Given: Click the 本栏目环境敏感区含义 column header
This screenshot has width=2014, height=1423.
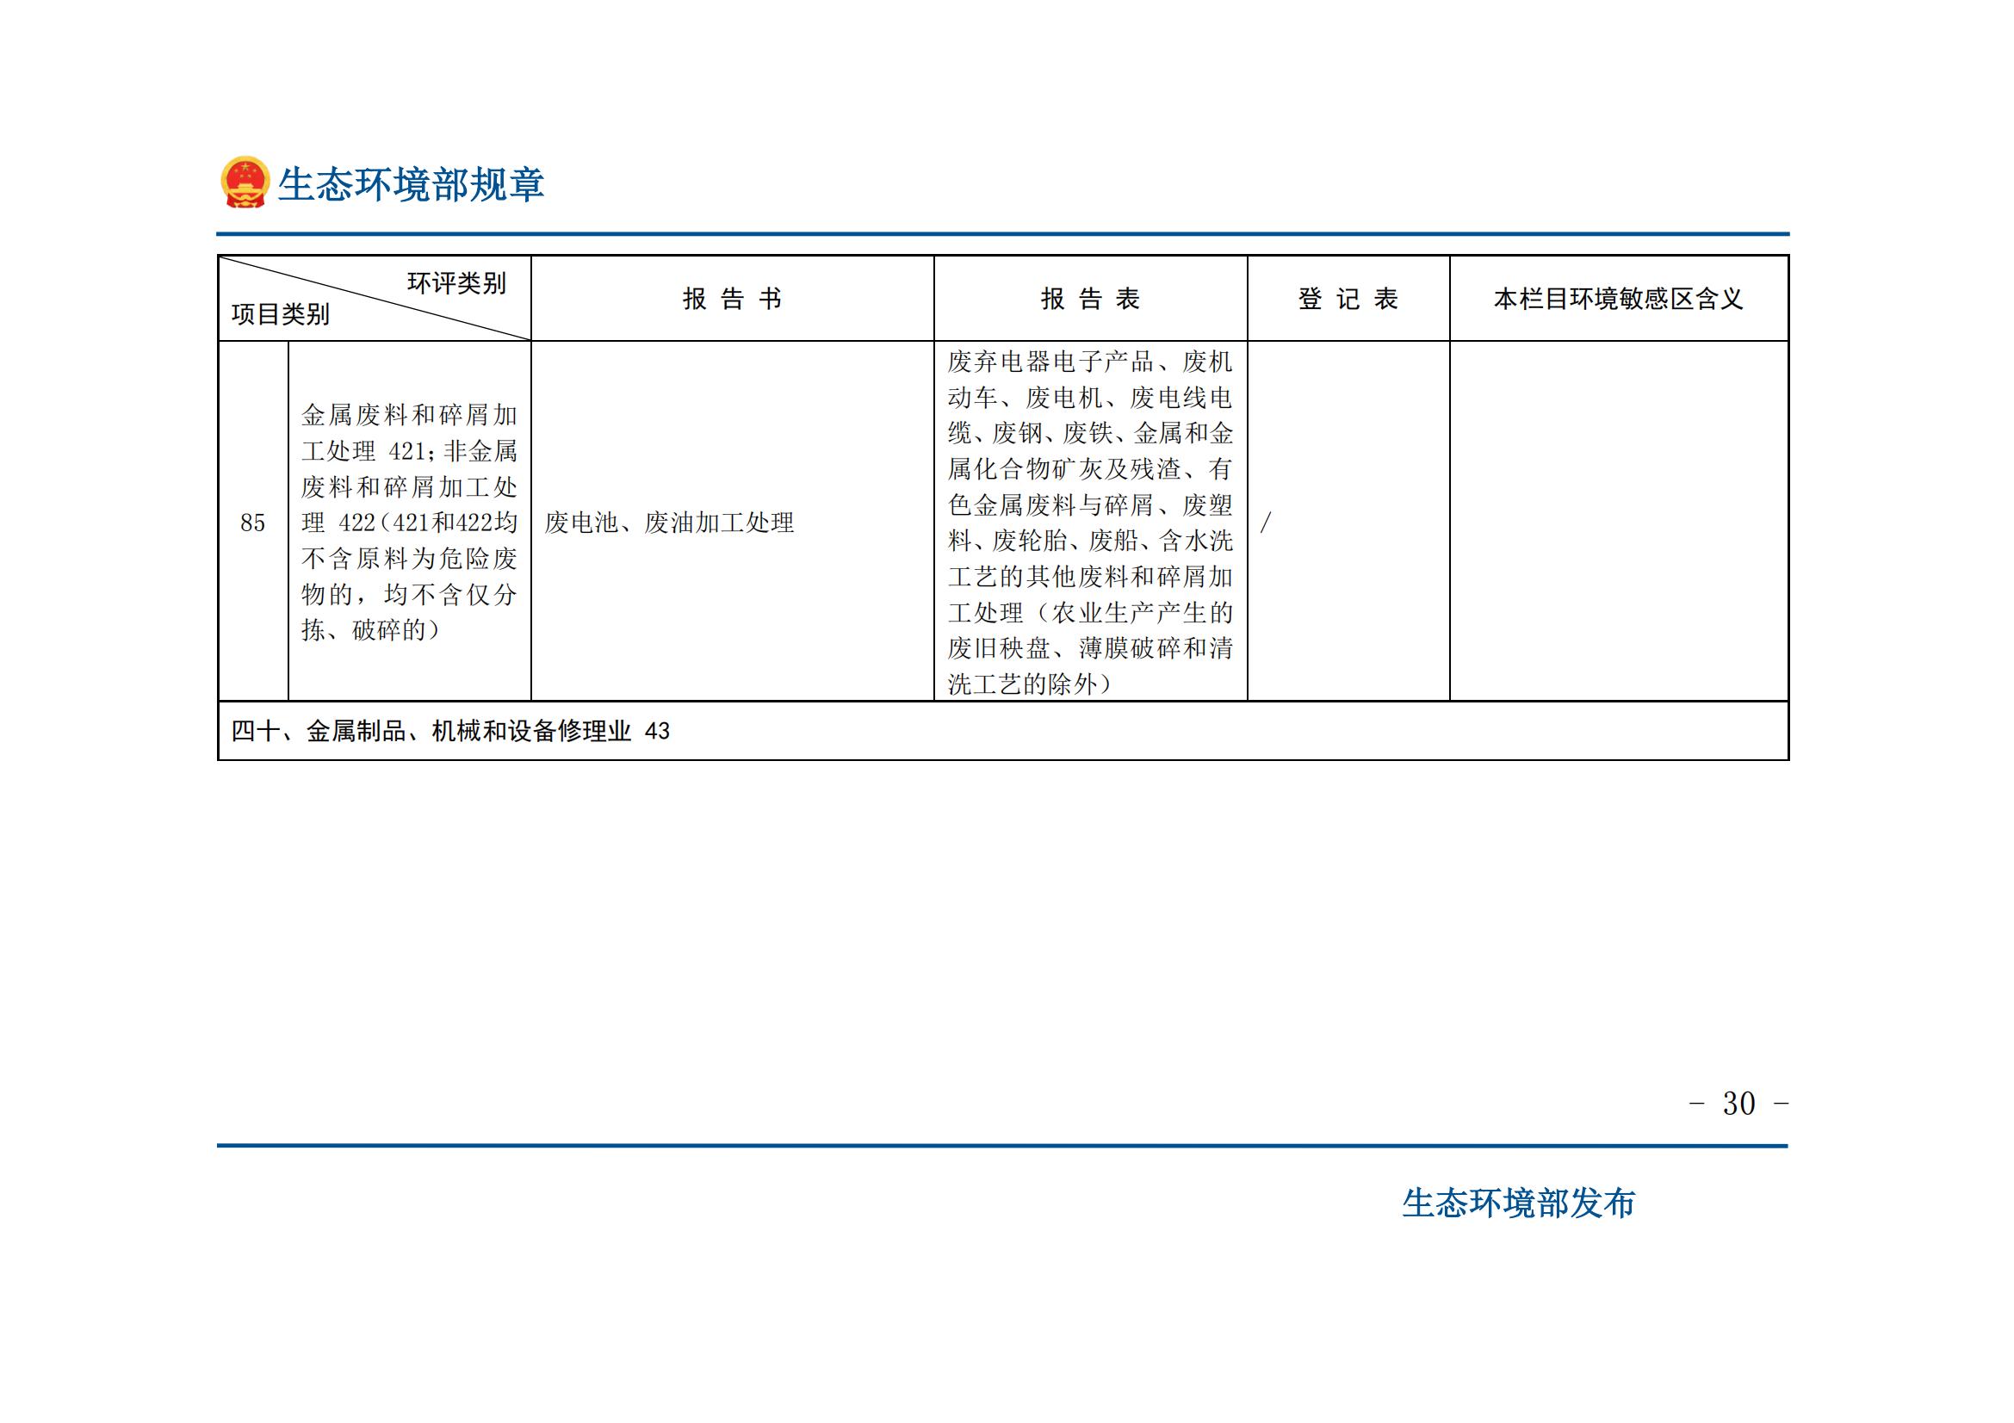Looking at the screenshot, I should click(x=1619, y=299).
